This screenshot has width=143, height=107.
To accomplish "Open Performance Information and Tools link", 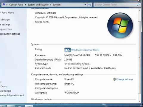I will [12, 95].
